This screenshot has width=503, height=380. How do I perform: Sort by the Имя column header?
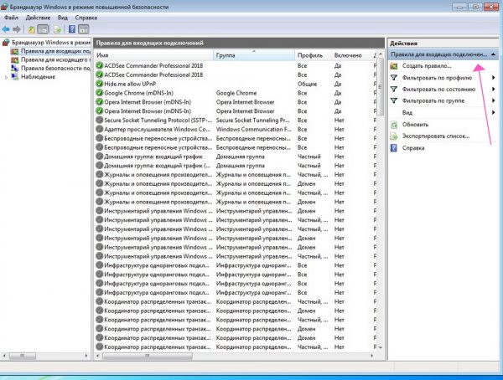tap(153, 55)
